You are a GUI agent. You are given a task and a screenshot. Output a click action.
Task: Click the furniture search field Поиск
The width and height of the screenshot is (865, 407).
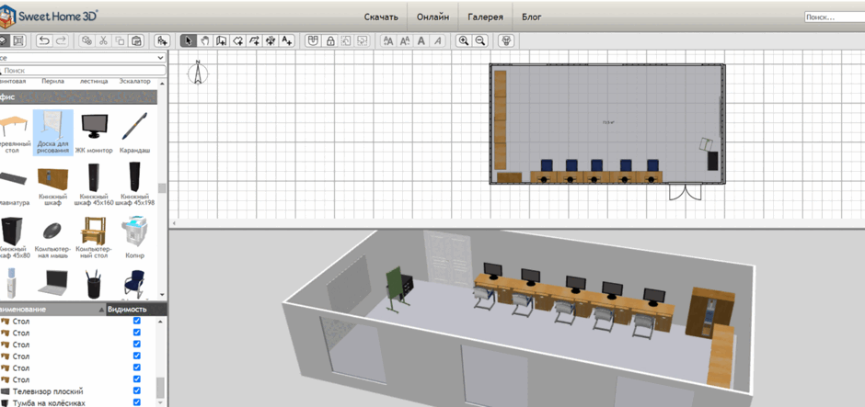pyautogui.click(x=83, y=71)
